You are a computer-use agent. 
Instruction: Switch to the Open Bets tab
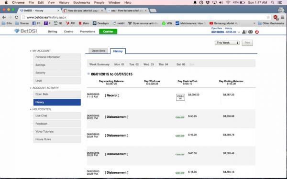[98, 51]
